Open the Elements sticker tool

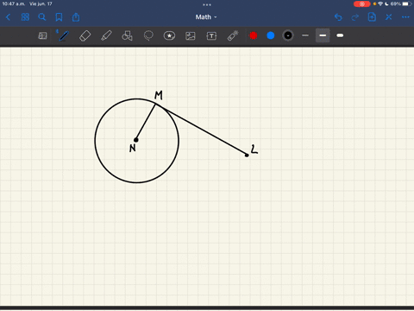point(169,35)
